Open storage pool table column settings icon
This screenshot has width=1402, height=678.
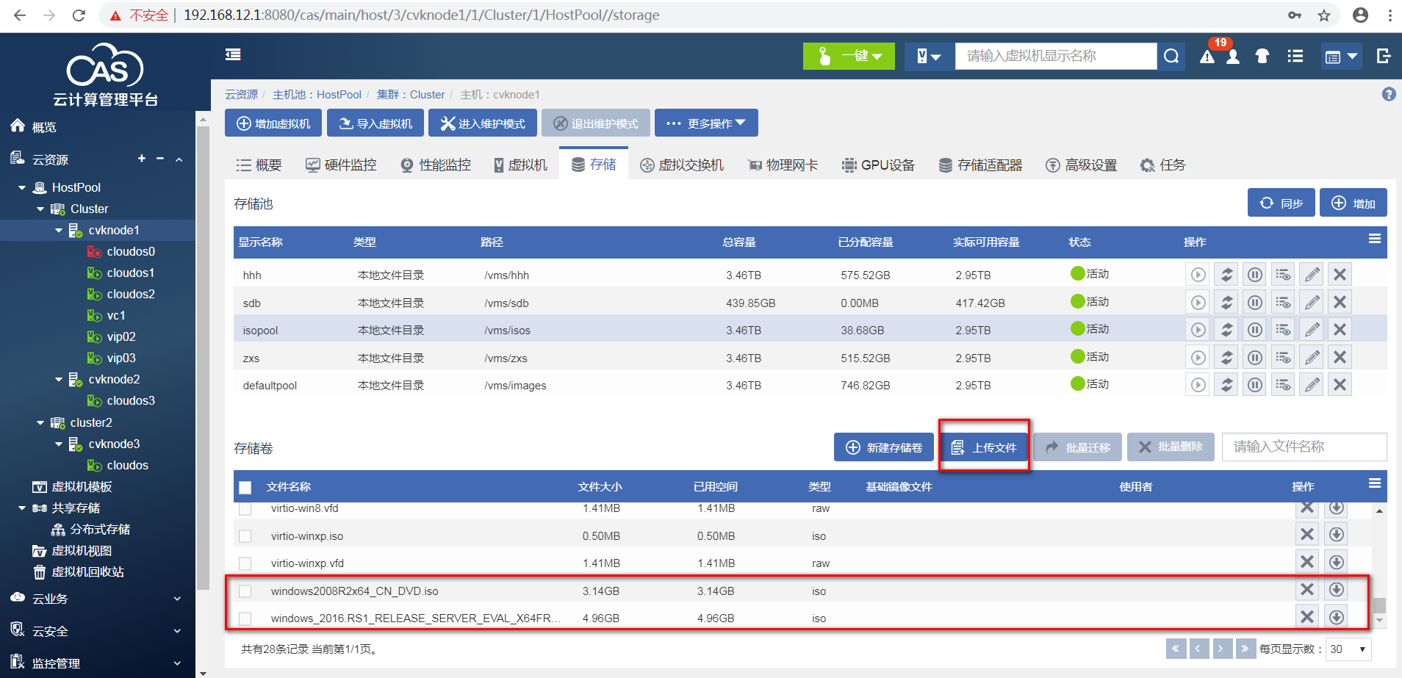point(1375,239)
